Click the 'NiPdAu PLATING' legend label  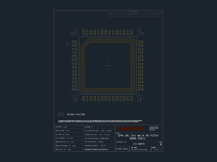pyautogui.click(x=76, y=114)
